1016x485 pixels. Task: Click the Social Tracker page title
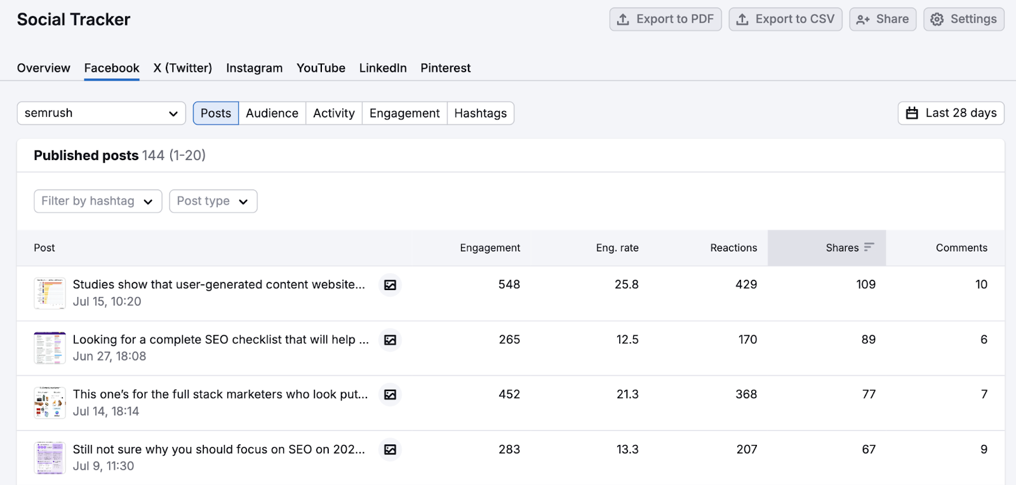[74, 20]
